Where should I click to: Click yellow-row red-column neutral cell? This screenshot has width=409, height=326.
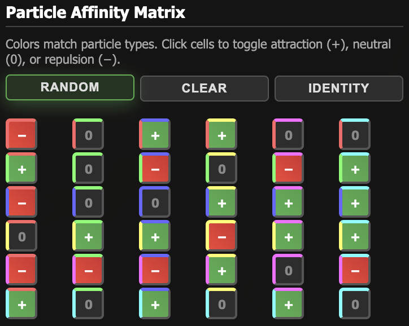[x=21, y=236]
